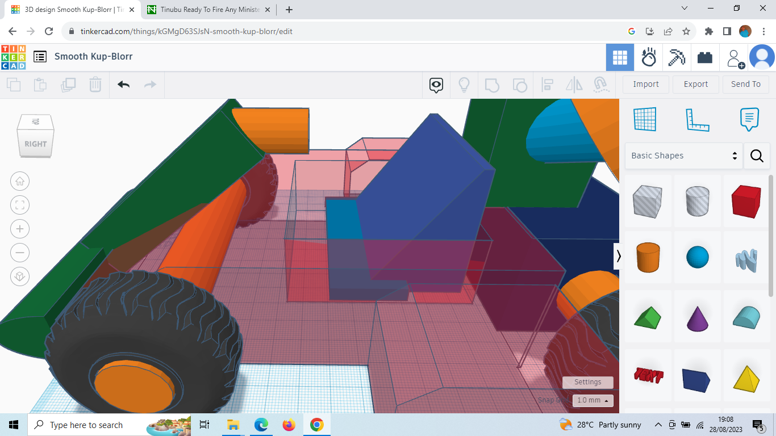
Task: Switch perspective view with the view toggle
Action: 20,276
